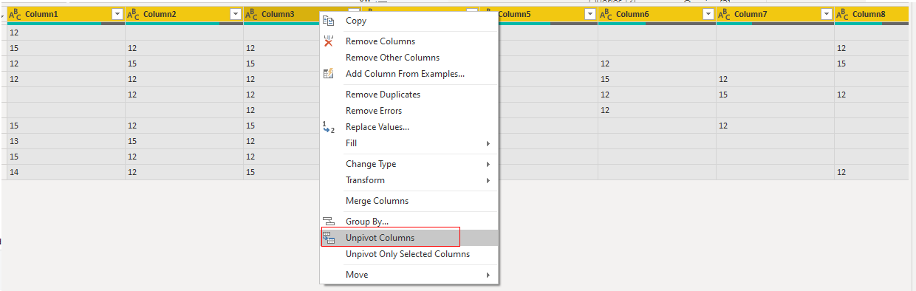Select the Column8 header
The image size is (916, 291).
coord(872,14)
